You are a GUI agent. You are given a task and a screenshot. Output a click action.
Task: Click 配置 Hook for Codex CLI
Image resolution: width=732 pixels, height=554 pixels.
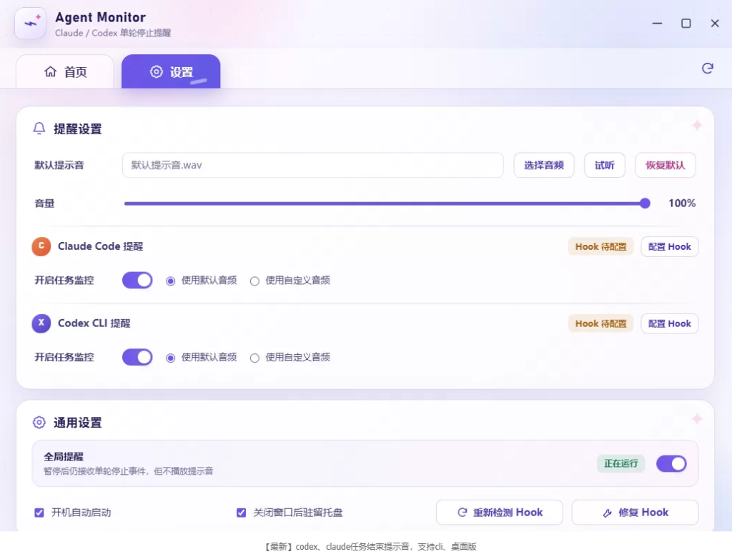[669, 323]
